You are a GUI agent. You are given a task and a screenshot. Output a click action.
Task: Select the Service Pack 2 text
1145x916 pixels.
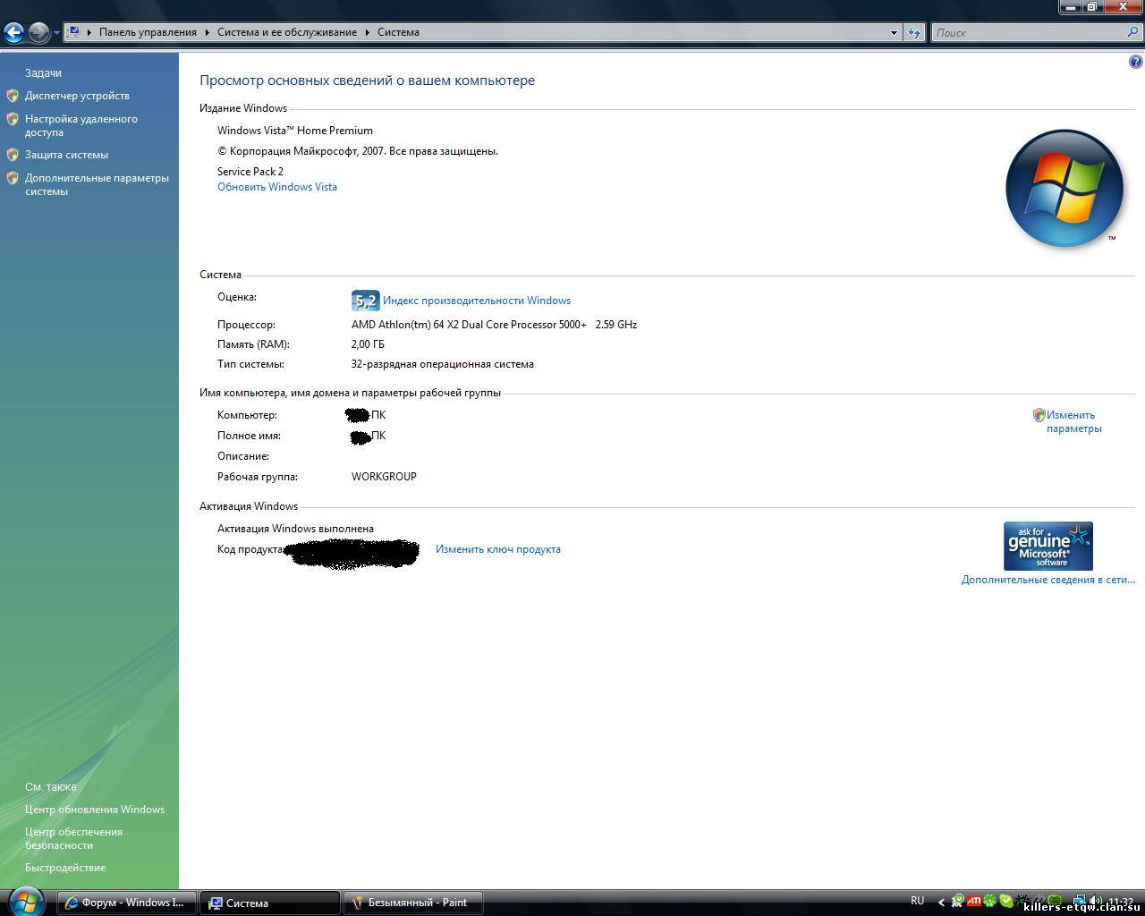point(250,172)
